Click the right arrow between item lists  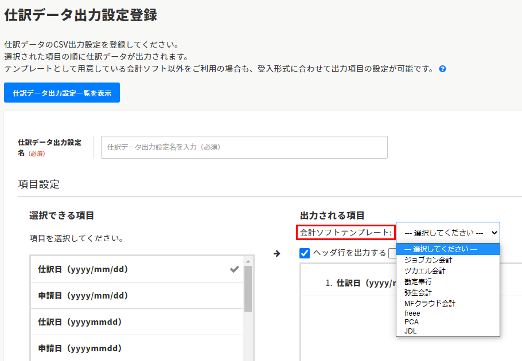pos(276,253)
